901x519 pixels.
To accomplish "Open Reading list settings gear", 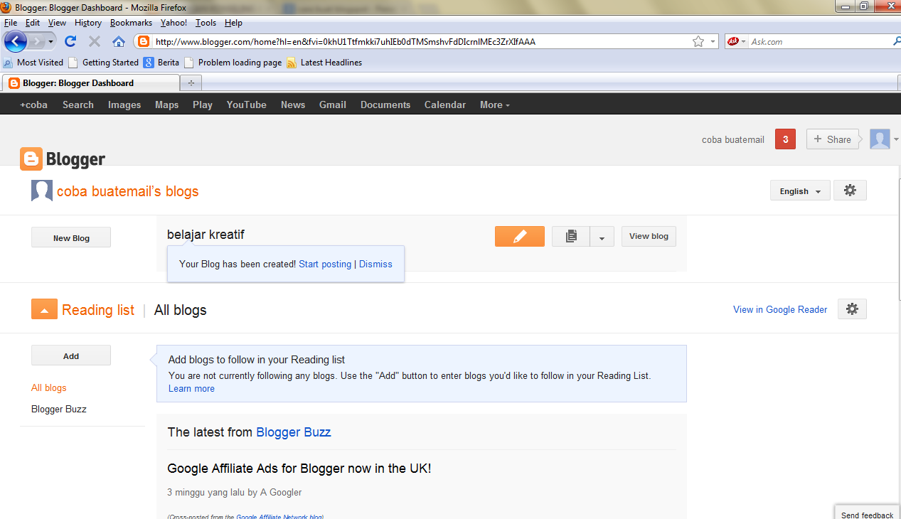I will 852,309.
